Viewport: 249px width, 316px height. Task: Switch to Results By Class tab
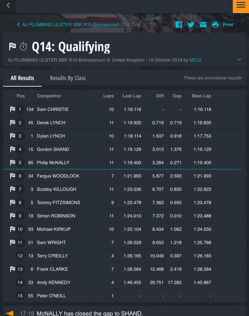click(x=68, y=78)
